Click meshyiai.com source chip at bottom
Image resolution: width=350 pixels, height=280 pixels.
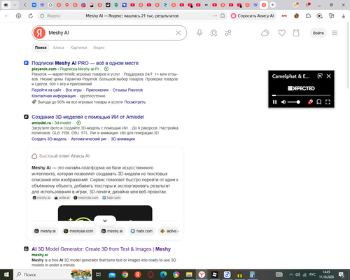click(x=78, y=231)
